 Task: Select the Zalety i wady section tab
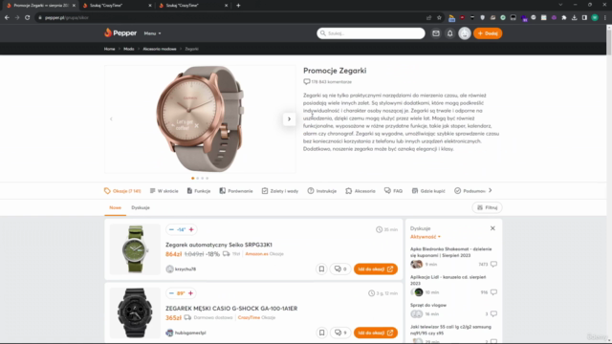pyautogui.click(x=280, y=191)
